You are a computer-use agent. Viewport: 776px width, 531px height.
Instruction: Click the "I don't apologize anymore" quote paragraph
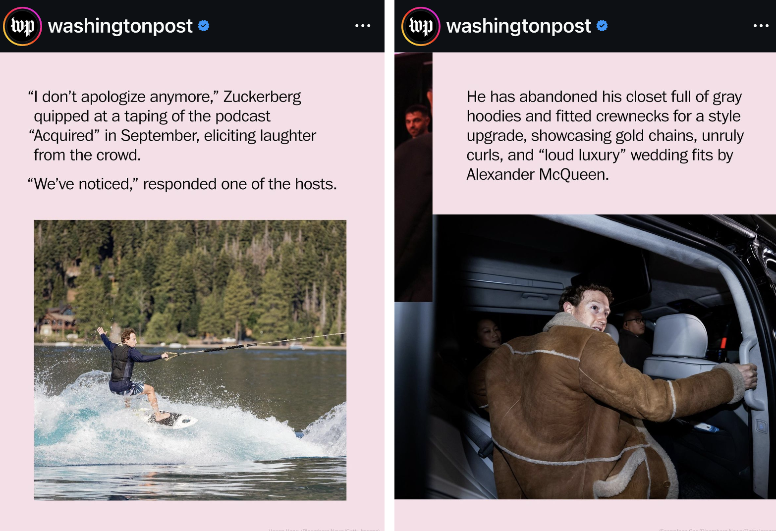(172, 126)
